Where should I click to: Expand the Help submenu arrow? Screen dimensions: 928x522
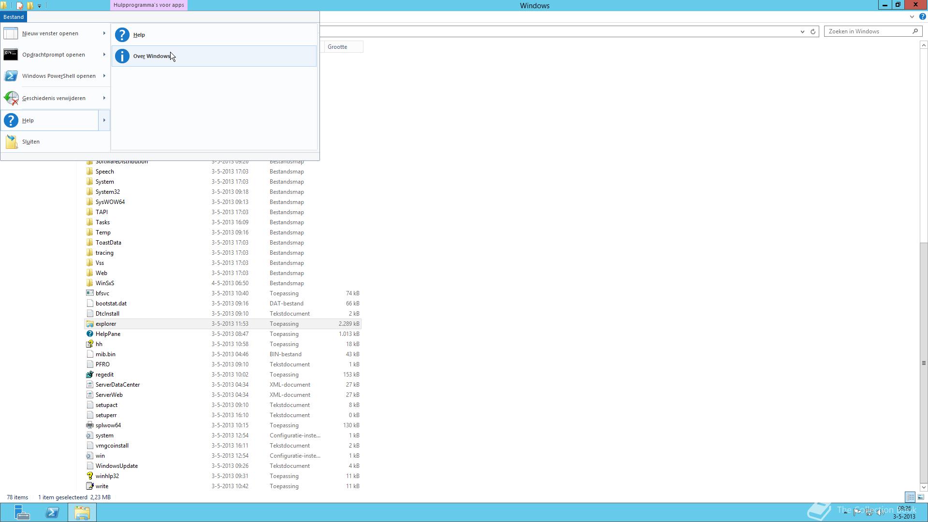104,120
